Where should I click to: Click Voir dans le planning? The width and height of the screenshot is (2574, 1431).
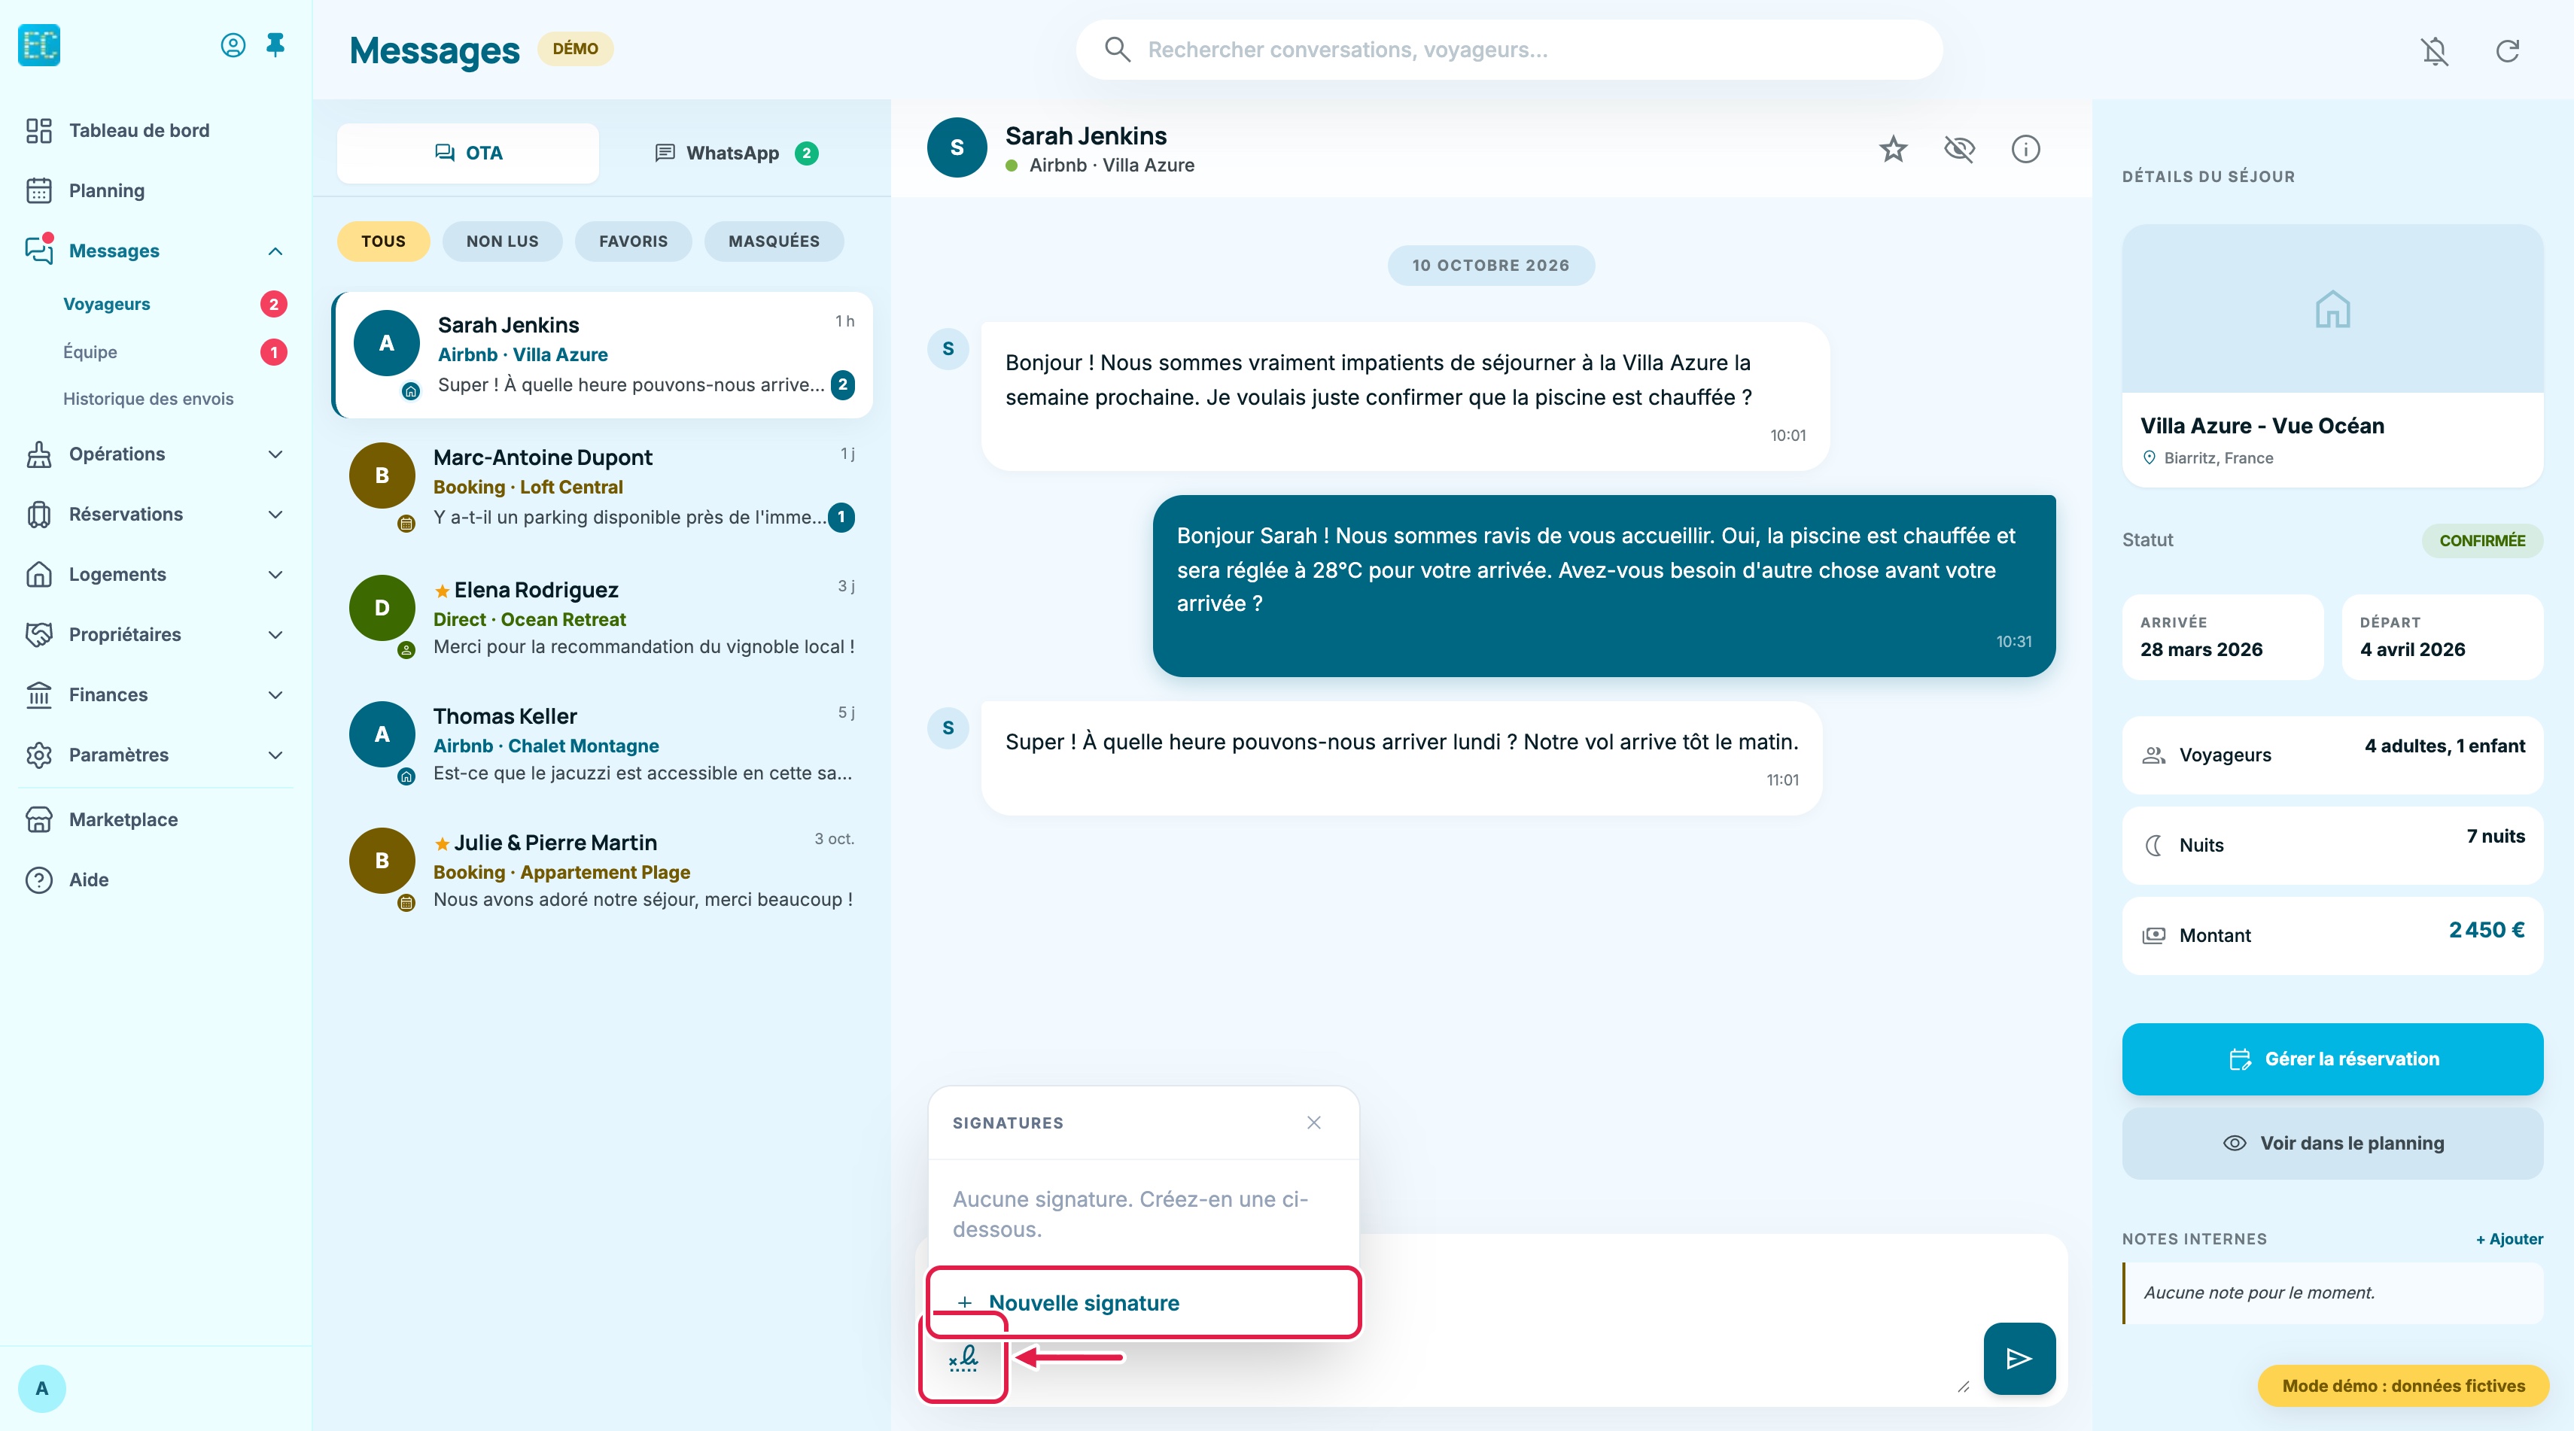click(2332, 1144)
